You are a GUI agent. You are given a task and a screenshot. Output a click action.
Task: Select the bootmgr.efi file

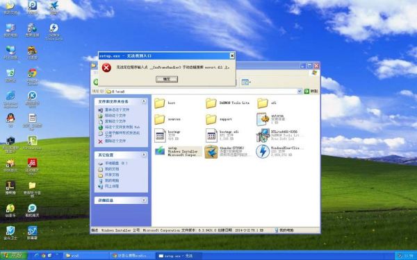(222, 135)
